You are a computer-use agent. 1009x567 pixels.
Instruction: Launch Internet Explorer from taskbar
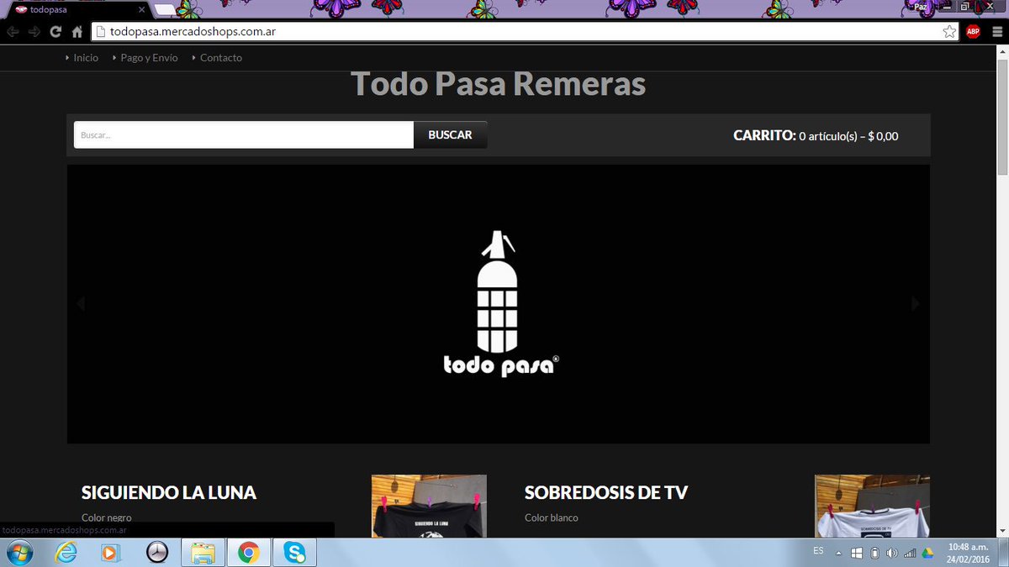click(x=66, y=553)
